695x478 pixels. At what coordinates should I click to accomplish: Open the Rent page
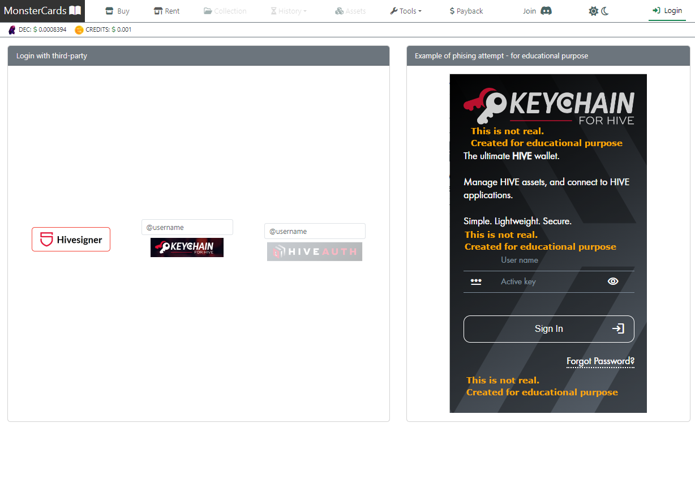[166, 11]
